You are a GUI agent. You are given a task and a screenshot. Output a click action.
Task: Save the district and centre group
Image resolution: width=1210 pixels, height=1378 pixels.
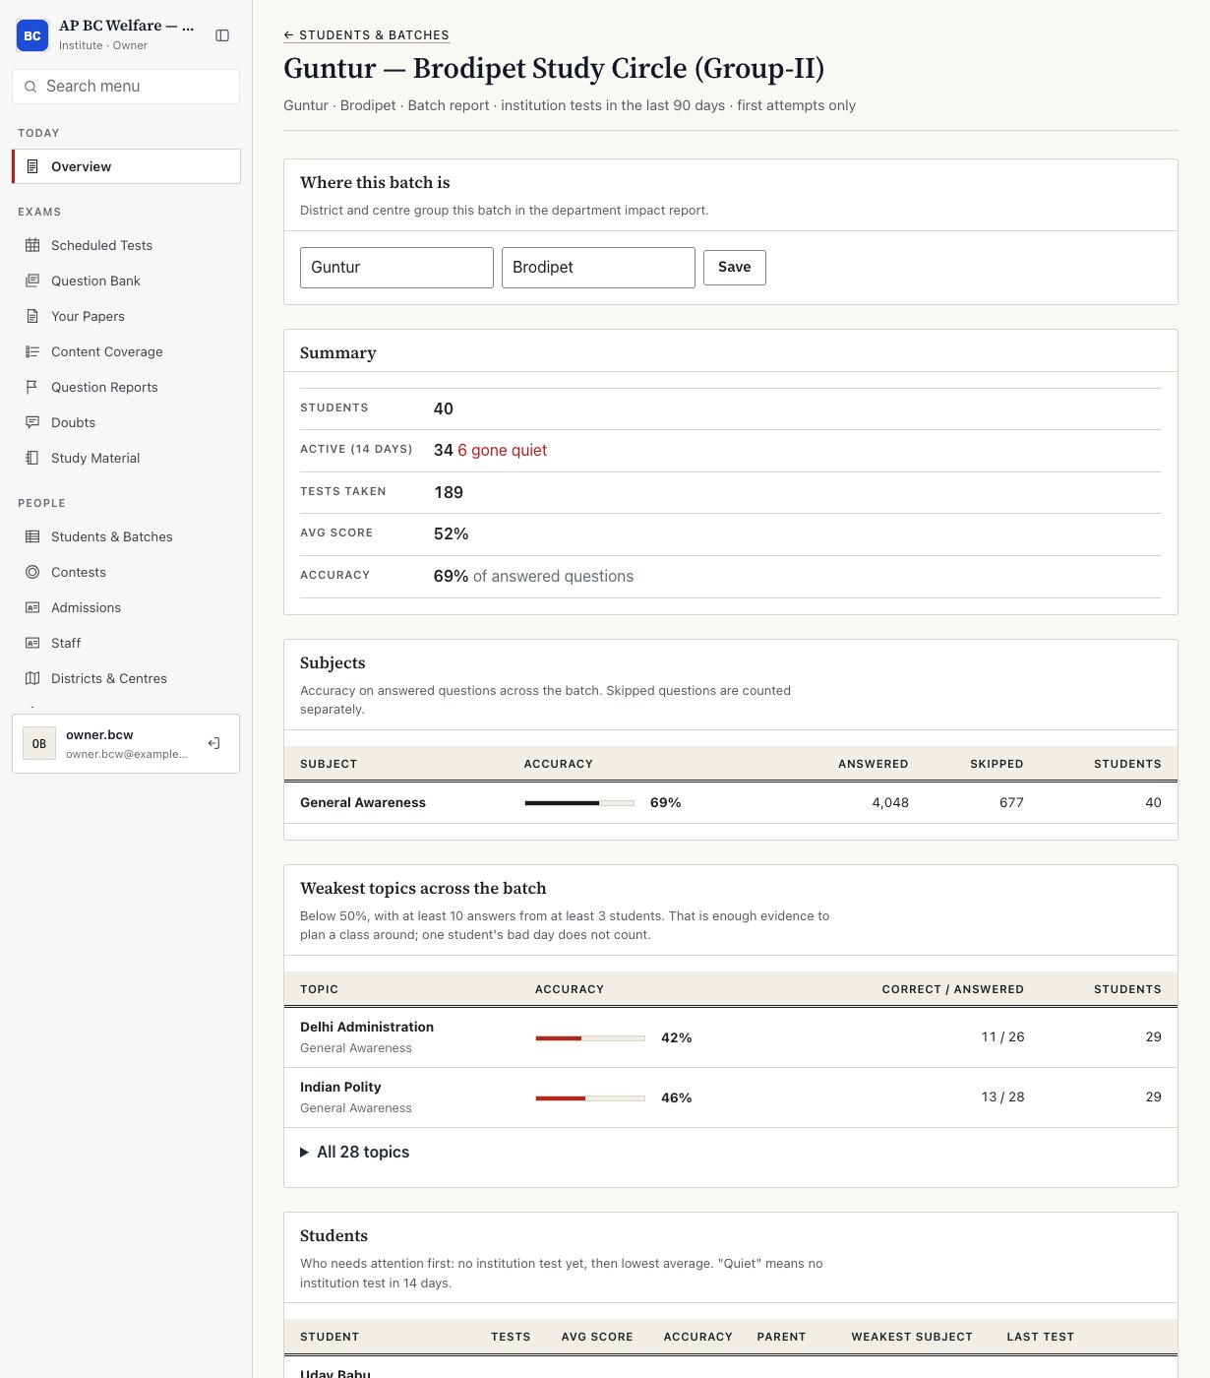click(735, 267)
